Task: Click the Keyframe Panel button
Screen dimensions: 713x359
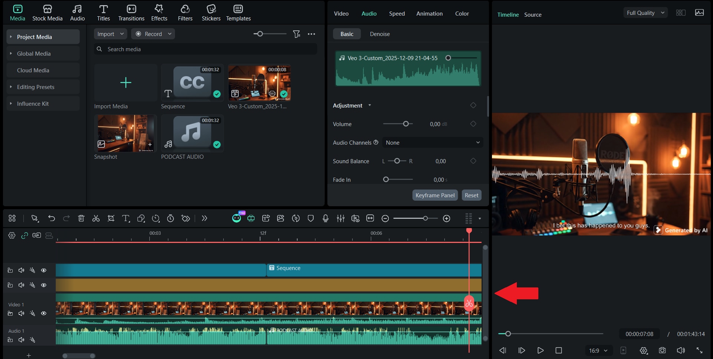Action: click(x=435, y=195)
